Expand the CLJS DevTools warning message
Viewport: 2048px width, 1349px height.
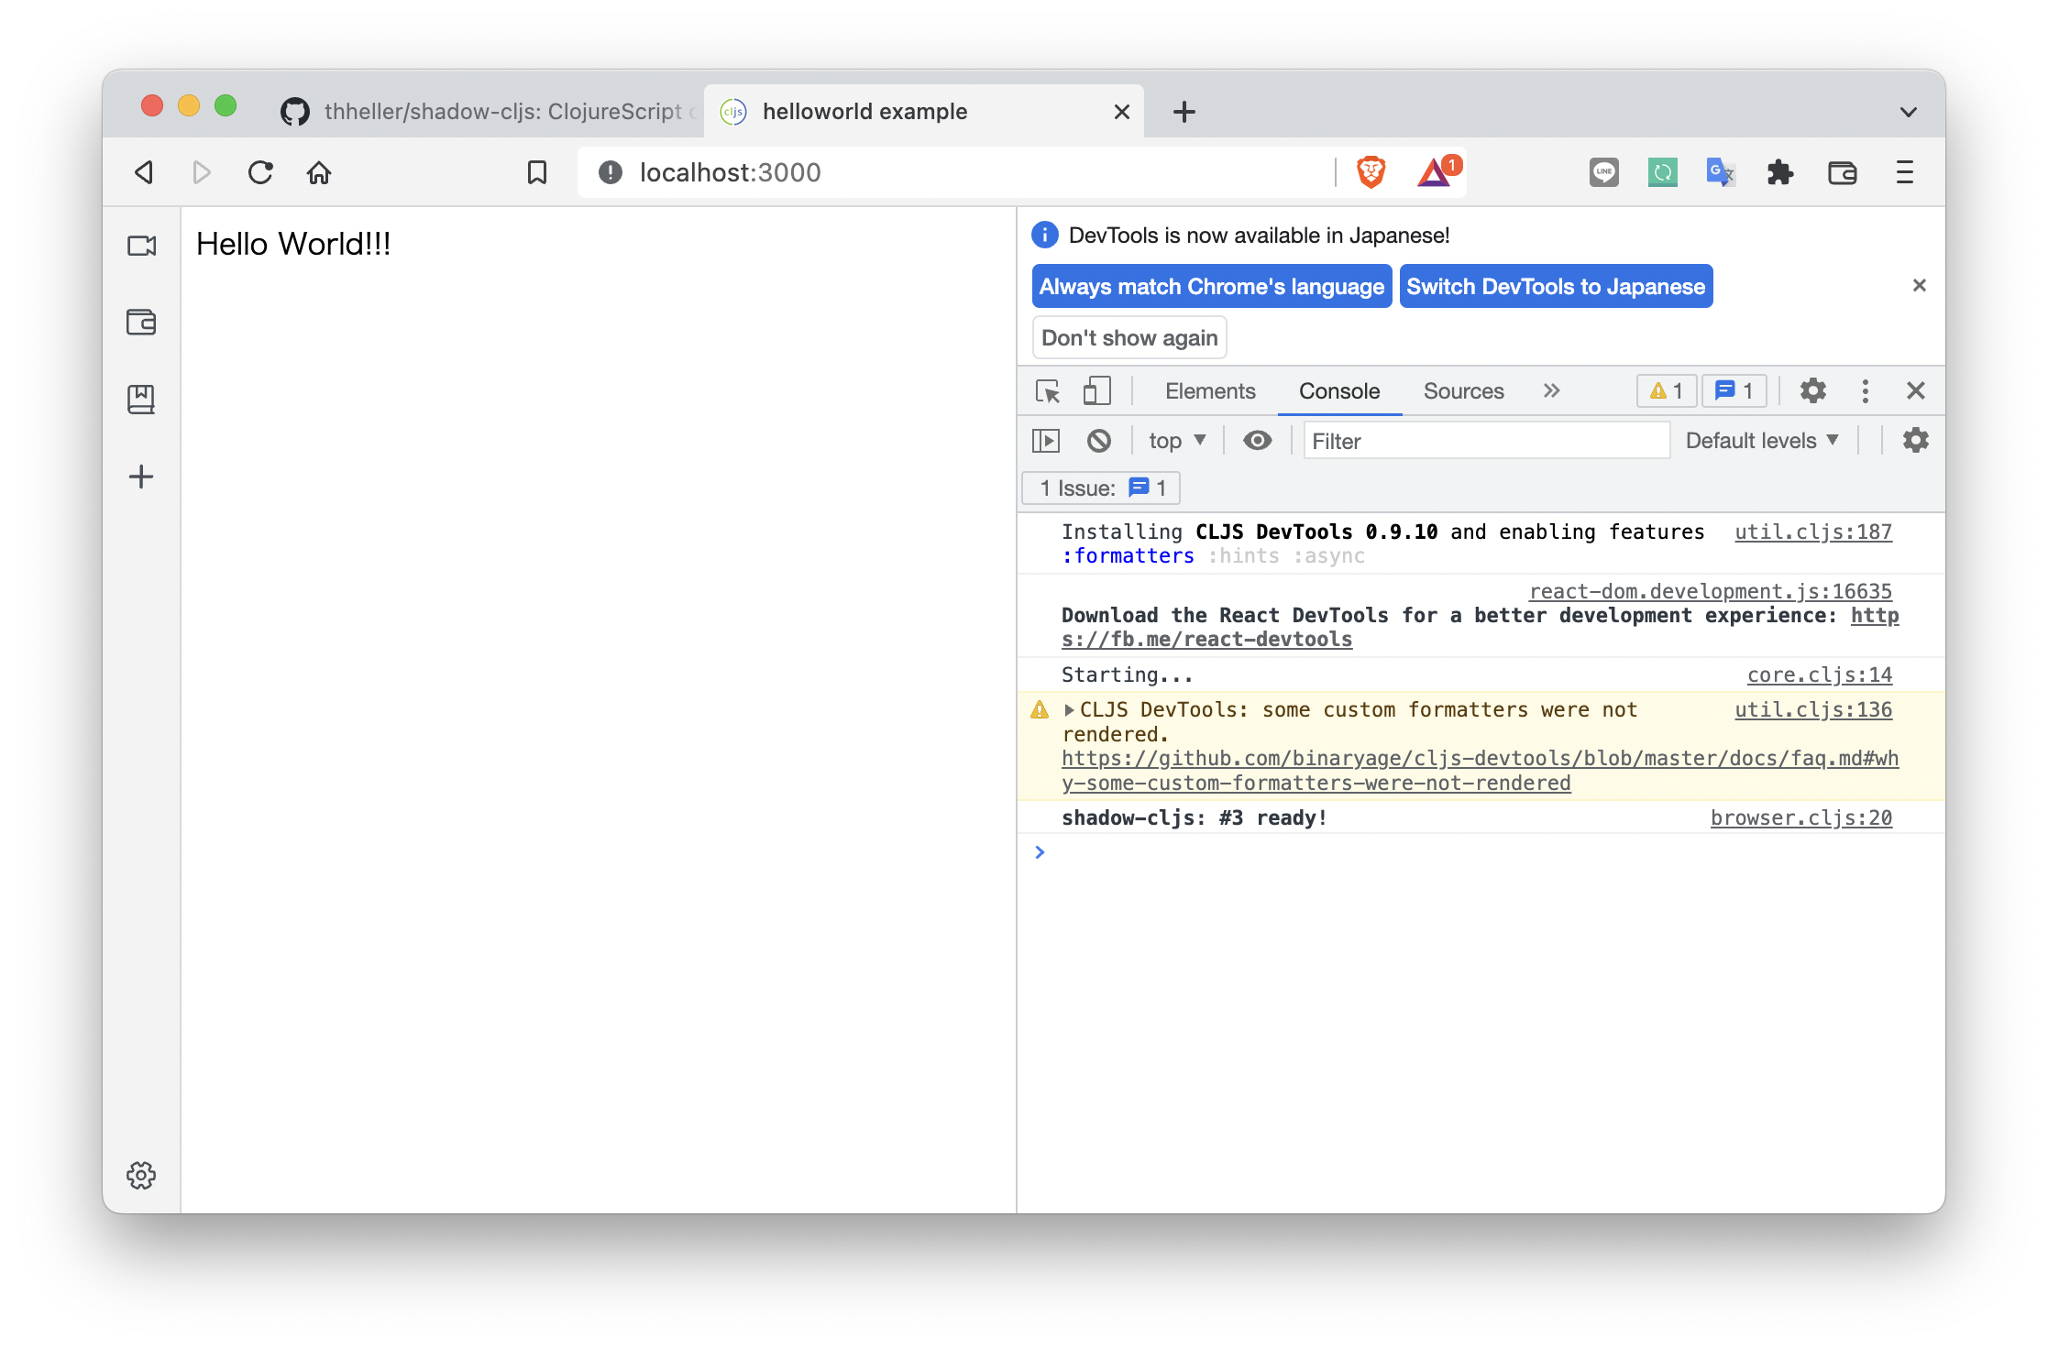[1069, 710]
